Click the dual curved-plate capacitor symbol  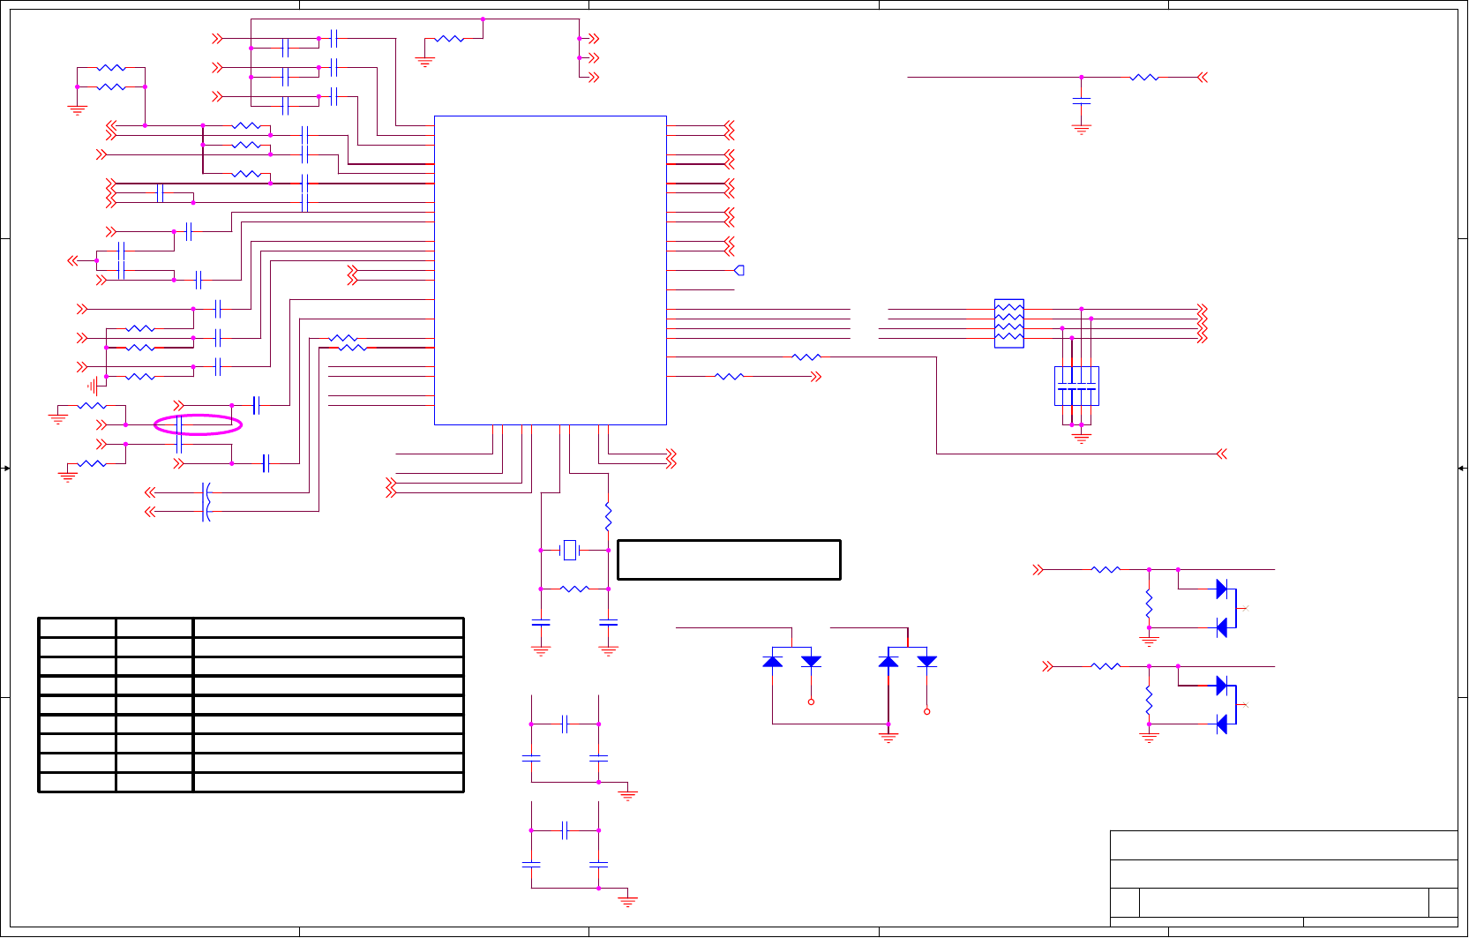pyautogui.click(x=206, y=501)
